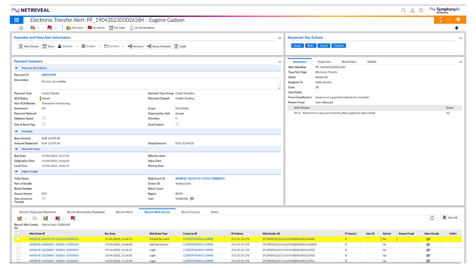Expand the Subjects dropdown
476x268 pixels.
coord(76,47)
